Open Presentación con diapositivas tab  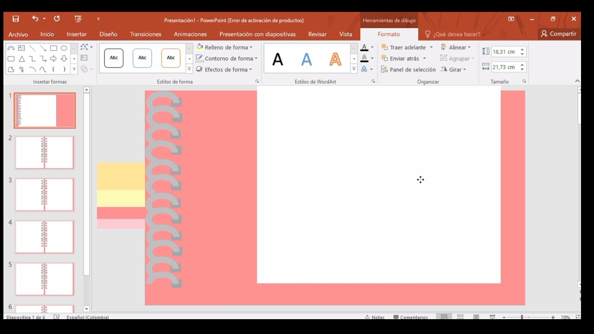pyautogui.click(x=258, y=34)
